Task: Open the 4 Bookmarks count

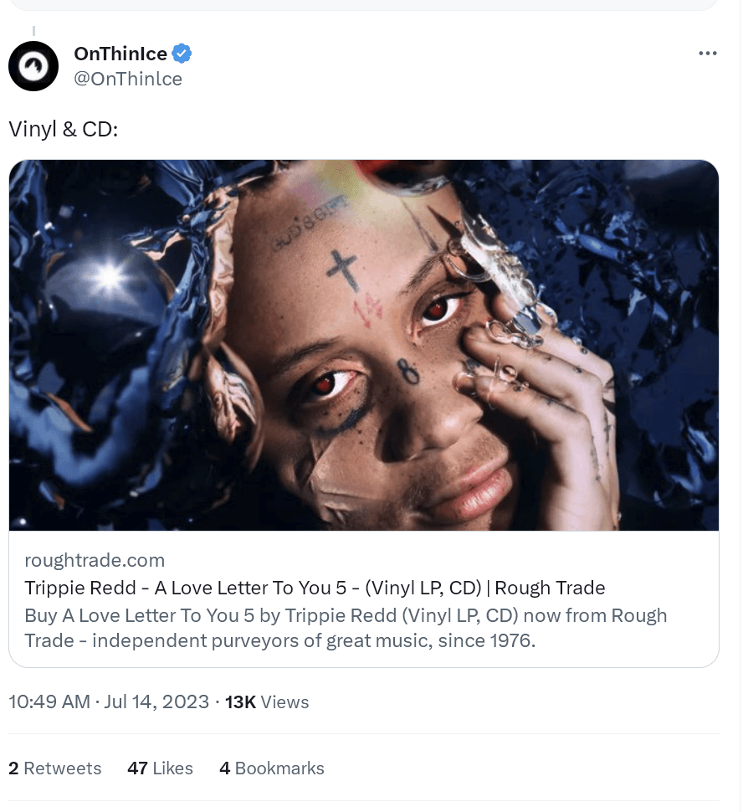Action: pyautogui.click(x=272, y=768)
